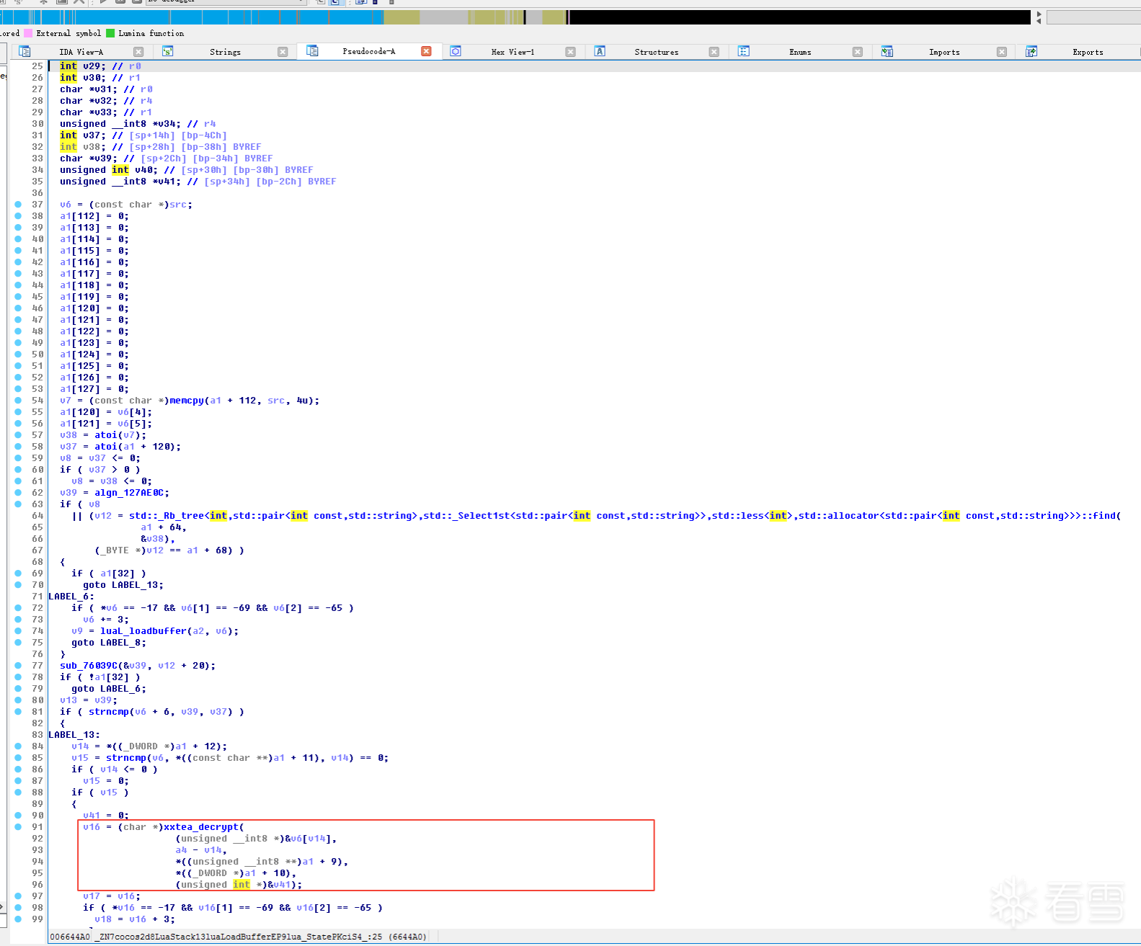The image size is (1141, 946).
Task: Click the green Lumina function legend swatch
Action: click(x=110, y=33)
